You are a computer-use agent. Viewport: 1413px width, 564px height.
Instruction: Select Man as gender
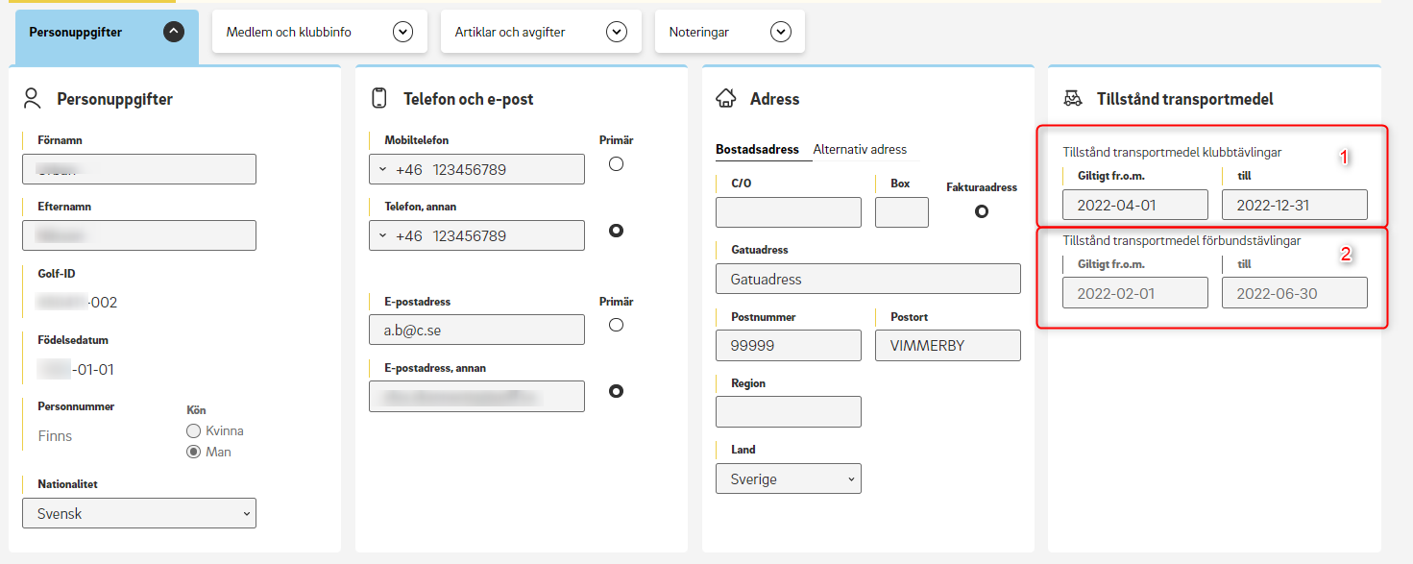194,452
